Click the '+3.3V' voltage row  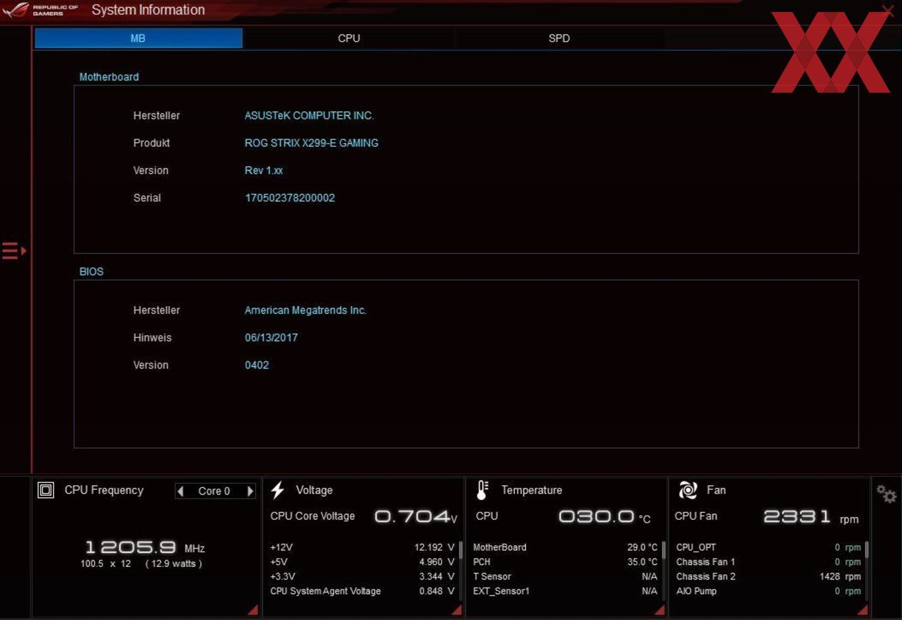coord(362,577)
